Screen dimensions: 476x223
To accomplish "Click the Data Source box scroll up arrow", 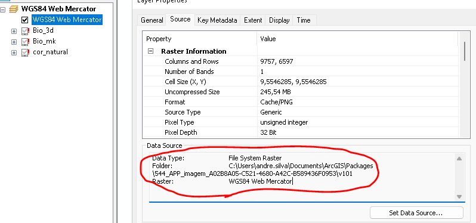I will (459, 159).
